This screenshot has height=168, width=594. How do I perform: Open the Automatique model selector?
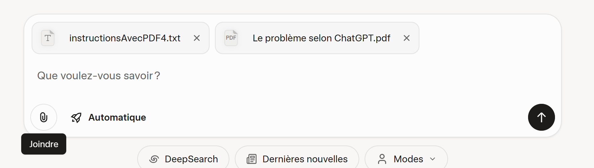pos(117,118)
